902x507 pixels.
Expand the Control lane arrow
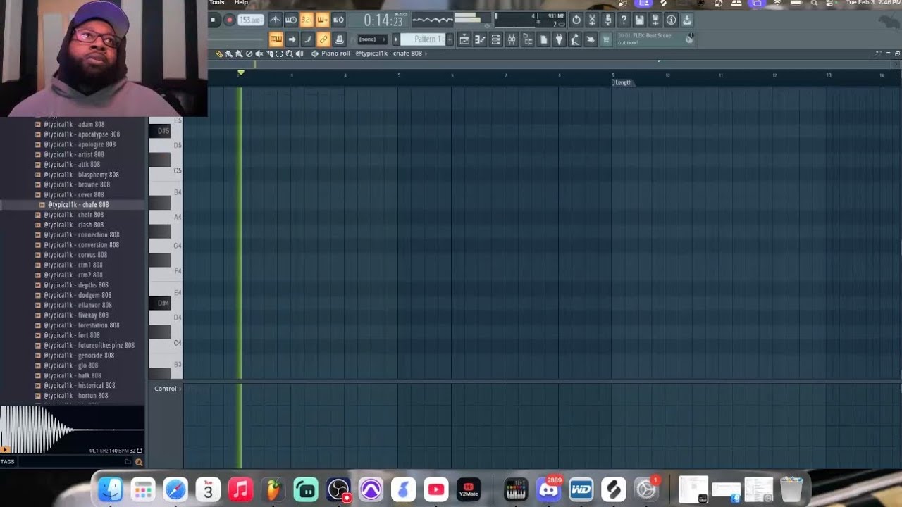click(x=180, y=389)
